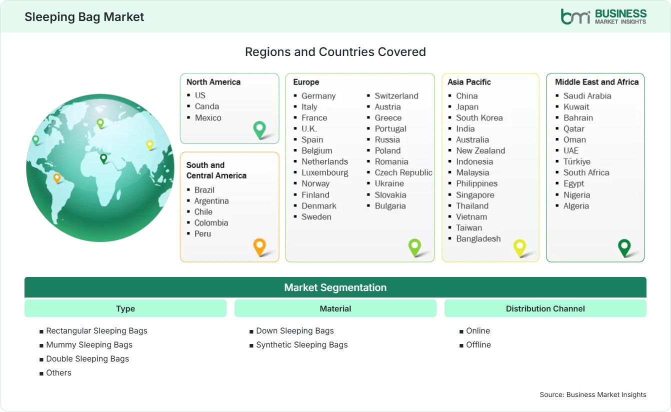Select the Distribution Channel segmentation header

point(545,308)
